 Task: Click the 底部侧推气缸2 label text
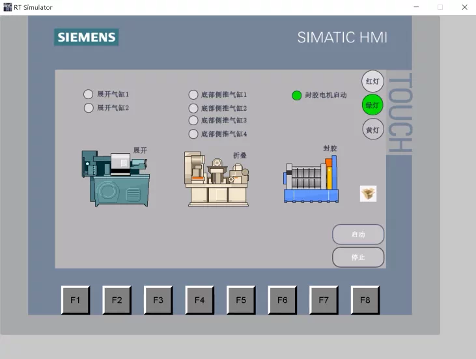coord(224,108)
